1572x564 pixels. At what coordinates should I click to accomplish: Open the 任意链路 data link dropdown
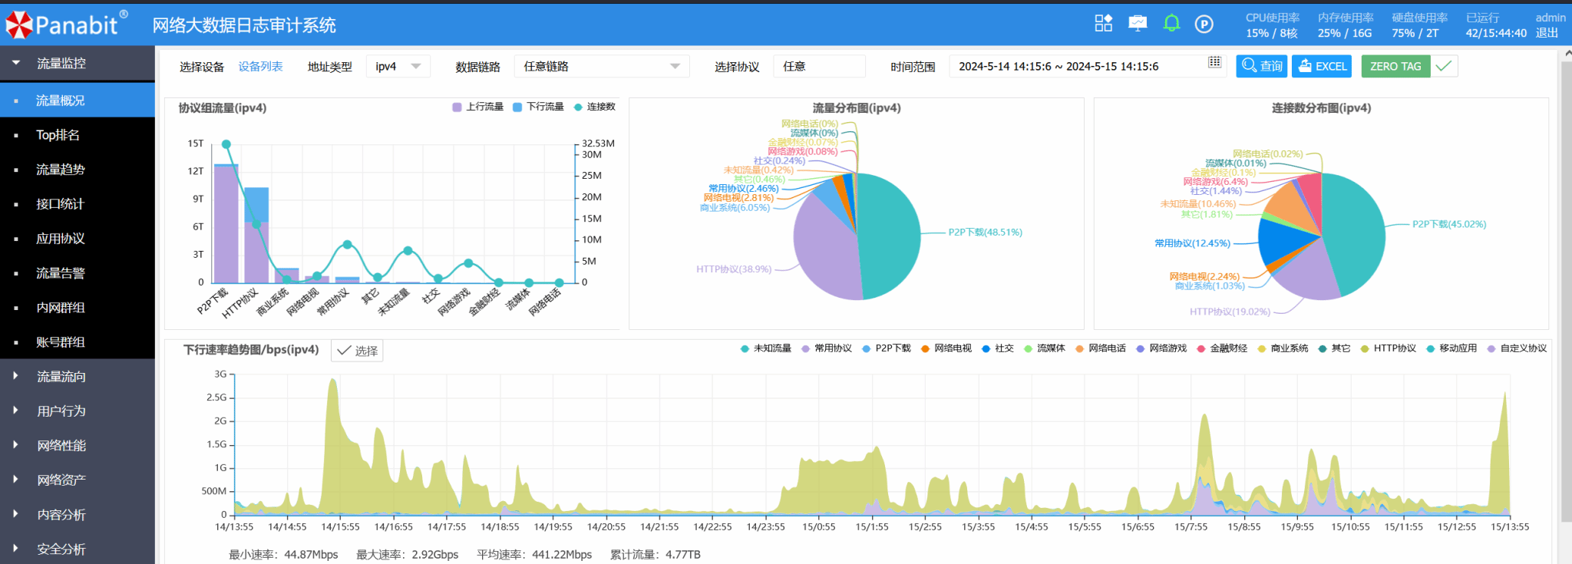(601, 67)
